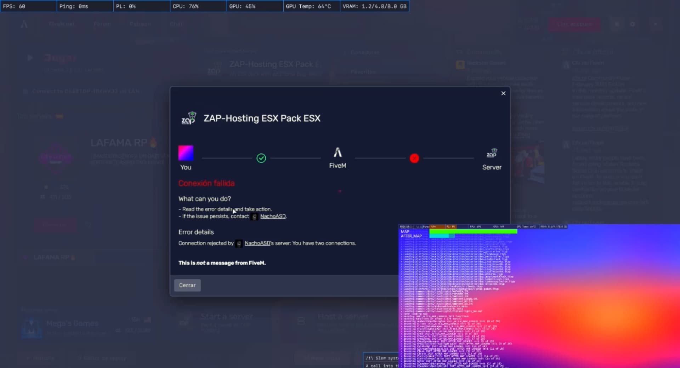The width and height of the screenshot is (680, 368).
Task: Click the FiveM logo in background top bar
Action: [x=24, y=24]
